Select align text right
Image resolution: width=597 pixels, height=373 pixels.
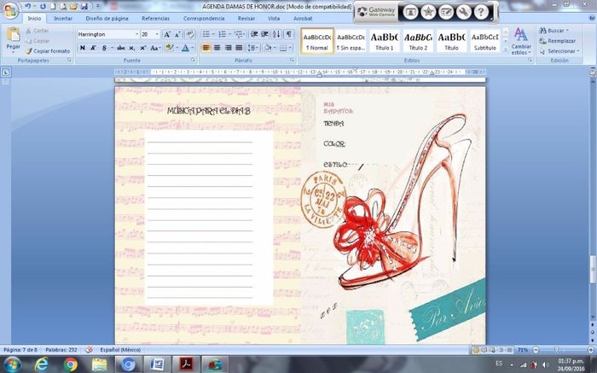click(x=228, y=48)
